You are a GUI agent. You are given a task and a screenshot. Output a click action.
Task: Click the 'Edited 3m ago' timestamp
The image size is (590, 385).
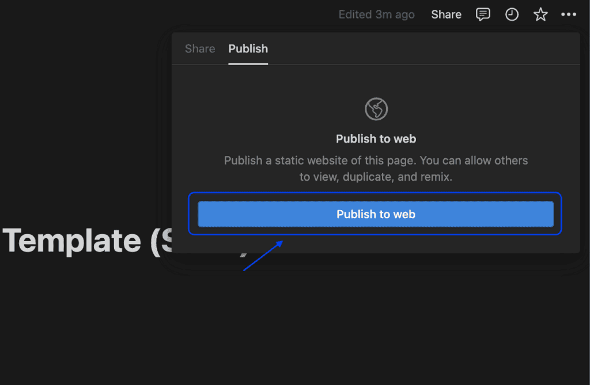(x=376, y=15)
